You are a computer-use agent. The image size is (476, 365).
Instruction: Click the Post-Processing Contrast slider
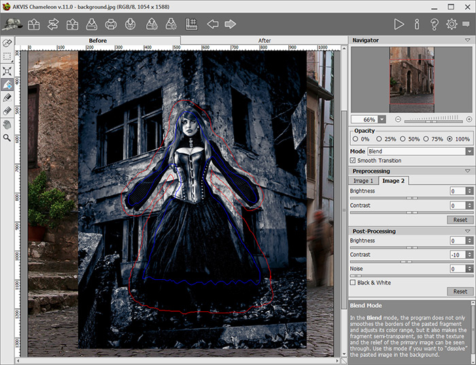[411, 261]
